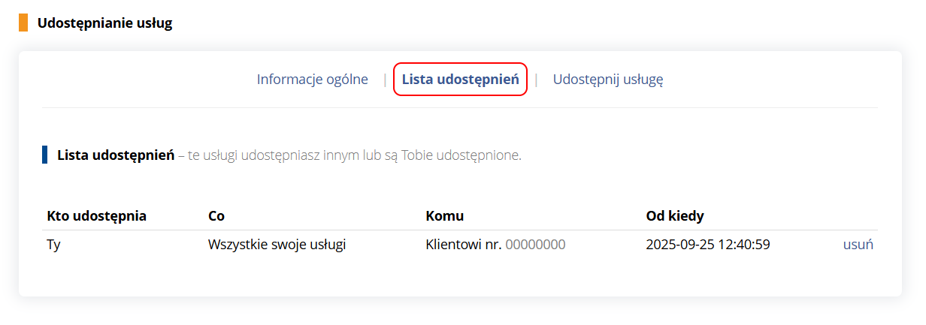
Task: Click the usuń link to remove sharing
Action: click(x=858, y=244)
